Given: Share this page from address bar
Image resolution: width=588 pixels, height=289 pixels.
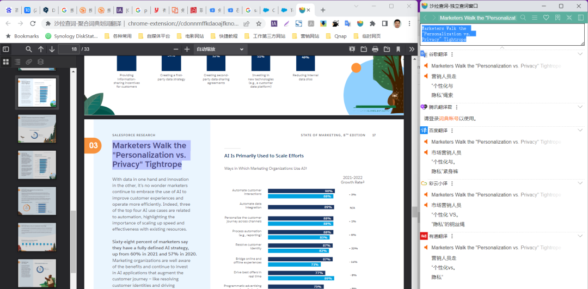Looking at the screenshot, I should click(x=247, y=23).
